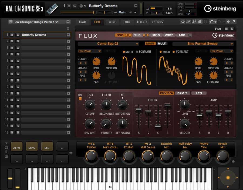Click the keyboard right shift arrow

pos(214,169)
